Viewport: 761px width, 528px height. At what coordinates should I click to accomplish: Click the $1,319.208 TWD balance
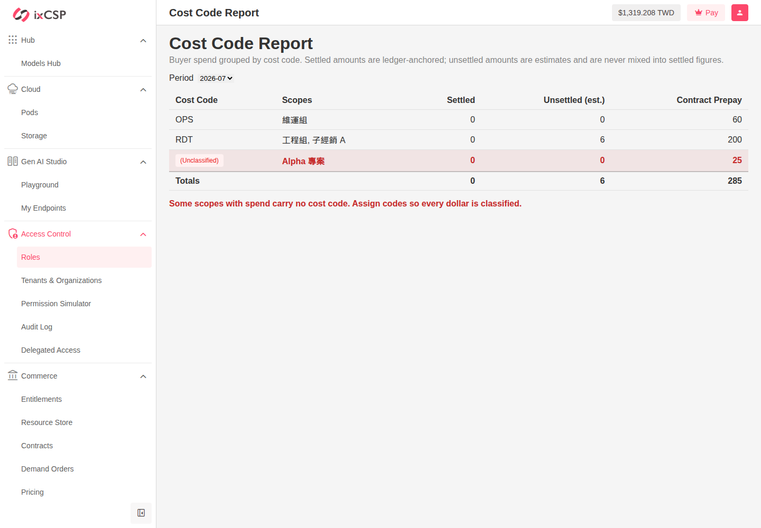pos(646,13)
